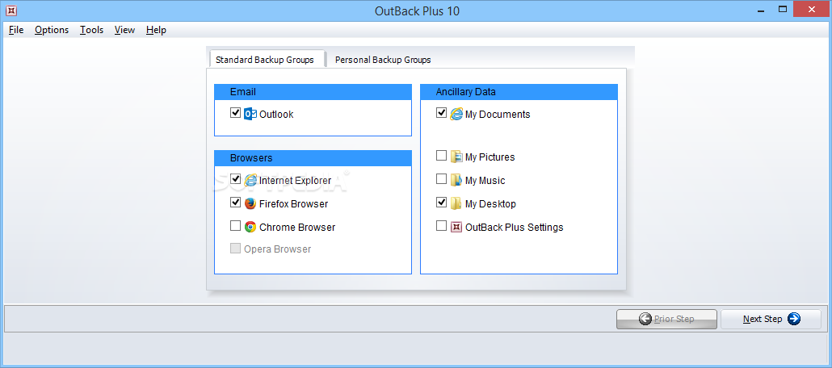The image size is (832, 368).
Task: Click the Chrome Browser icon
Action: 250,227
